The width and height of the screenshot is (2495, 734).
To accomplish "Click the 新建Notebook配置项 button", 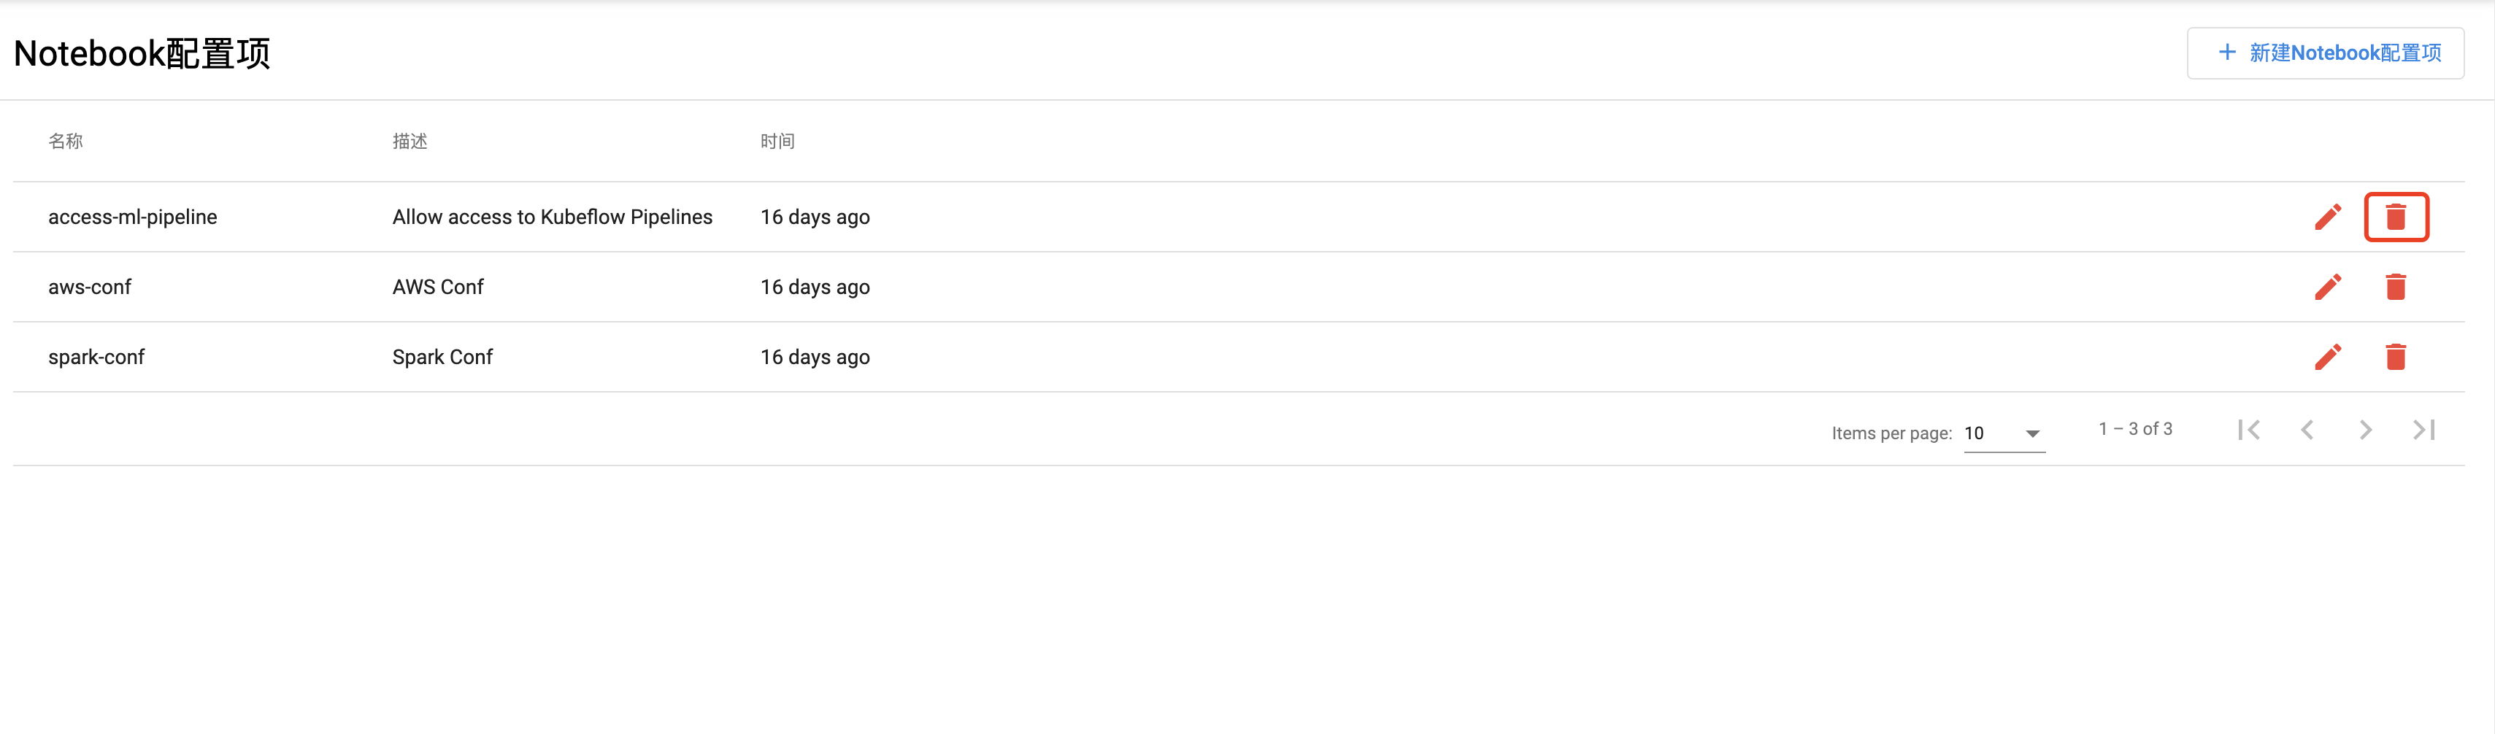I will [x=2324, y=53].
